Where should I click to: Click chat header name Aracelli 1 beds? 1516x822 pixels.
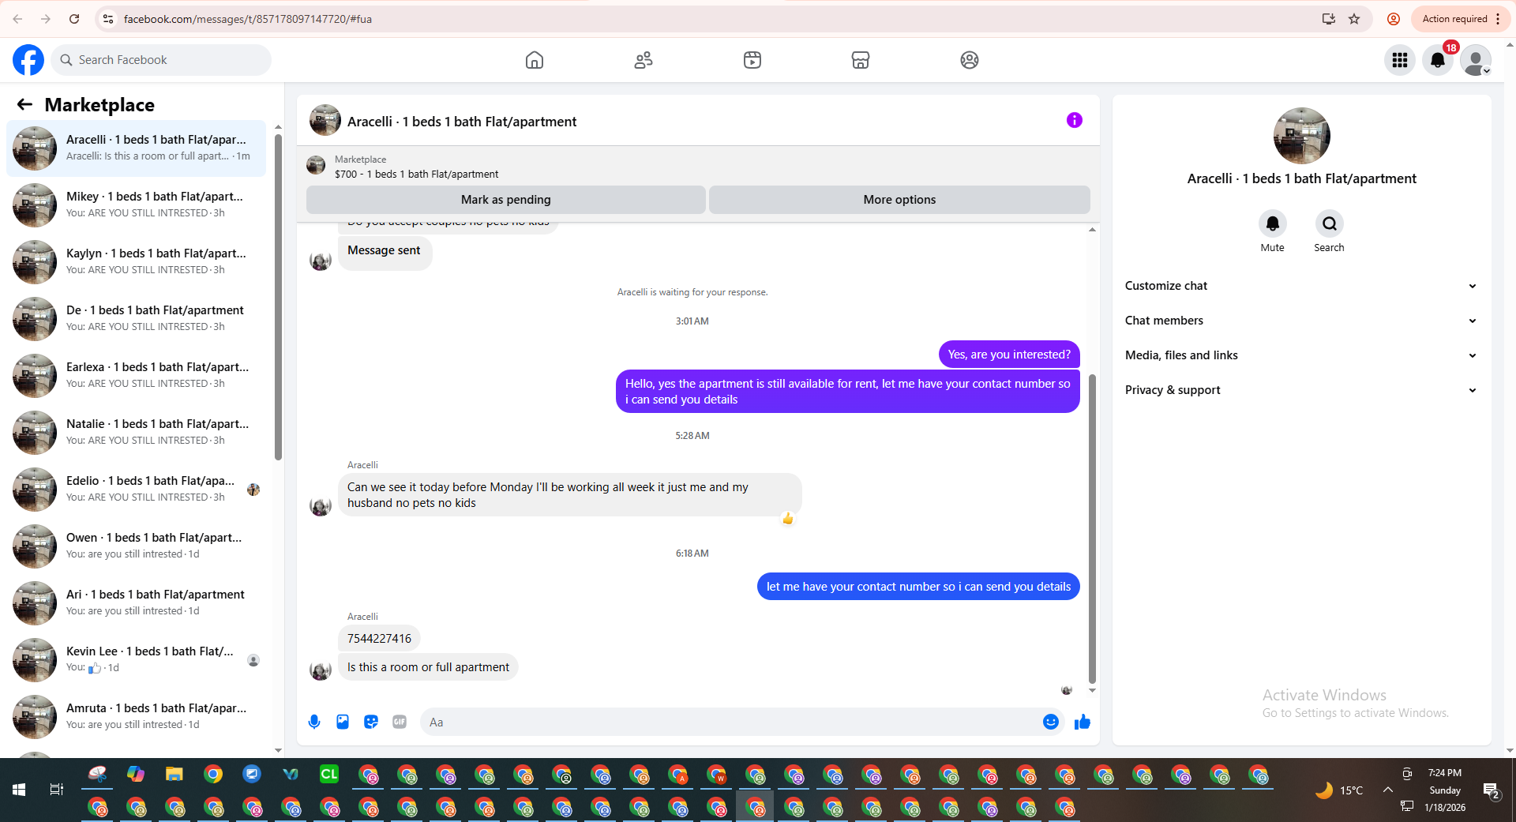pyautogui.click(x=462, y=122)
